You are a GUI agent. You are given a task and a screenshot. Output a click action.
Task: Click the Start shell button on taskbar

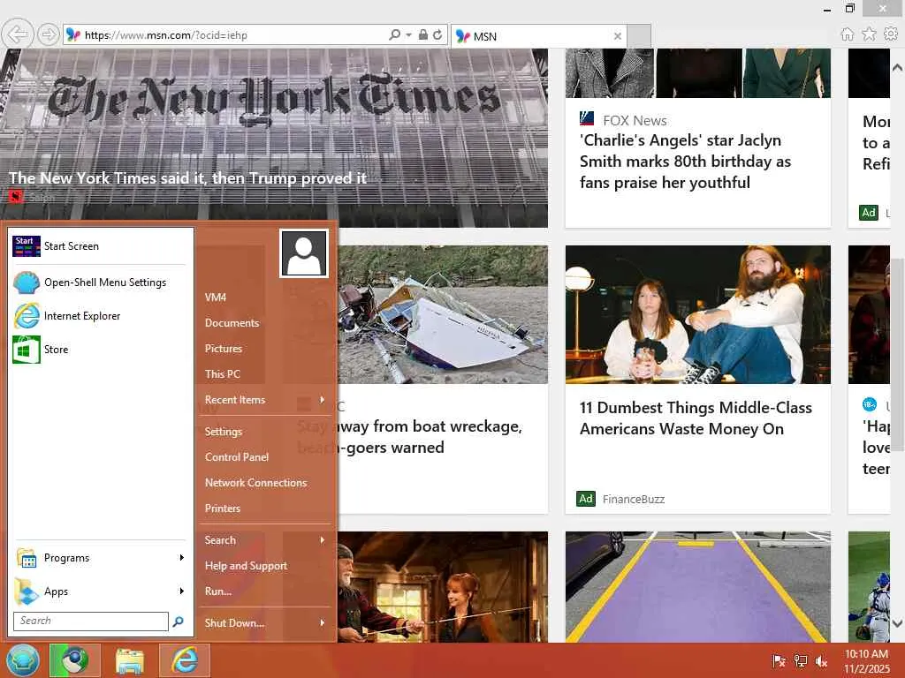click(x=22, y=660)
